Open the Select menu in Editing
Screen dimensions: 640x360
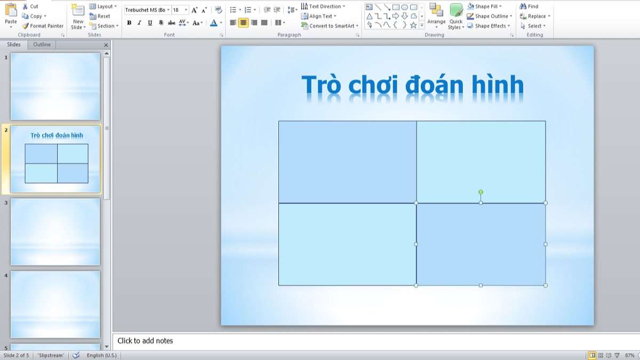coord(532,26)
